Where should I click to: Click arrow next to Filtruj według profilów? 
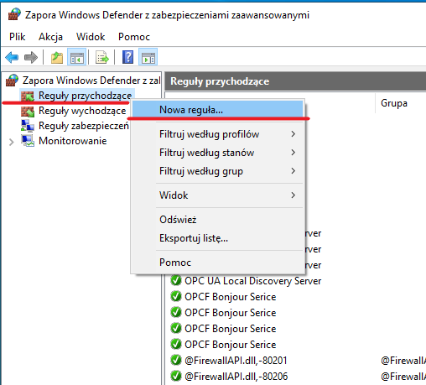click(x=293, y=134)
